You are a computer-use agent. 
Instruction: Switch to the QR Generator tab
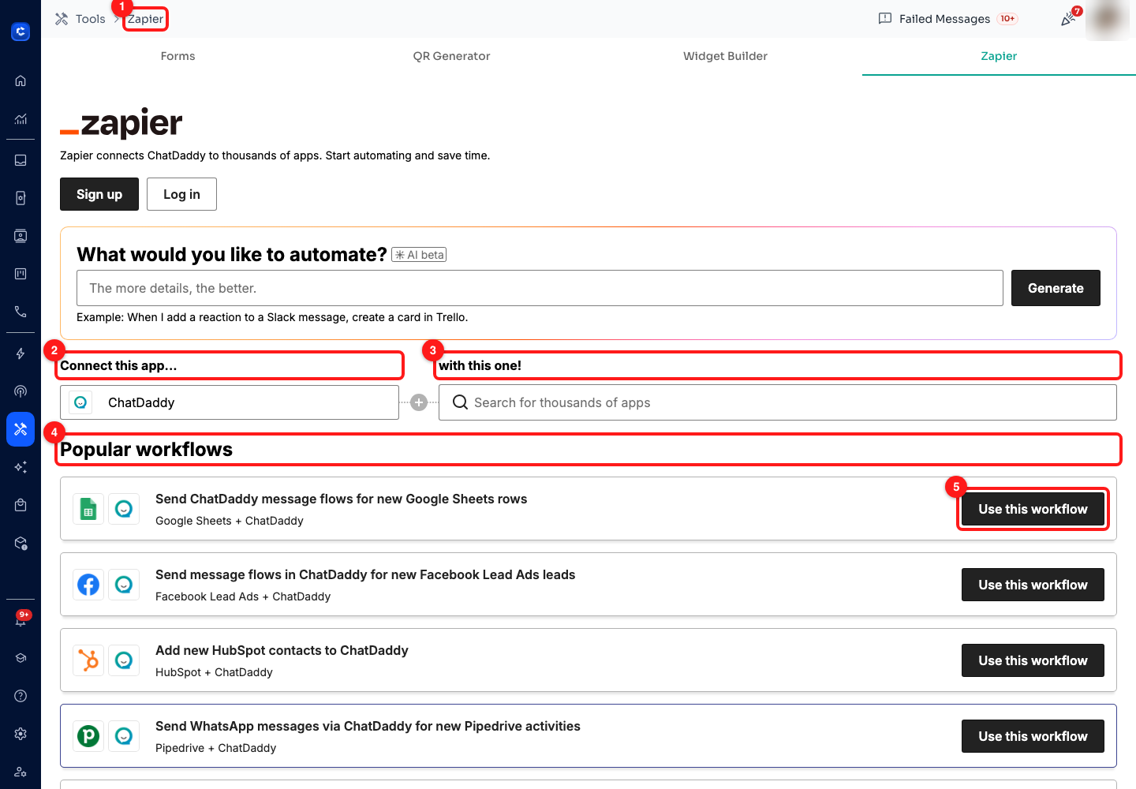451,56
